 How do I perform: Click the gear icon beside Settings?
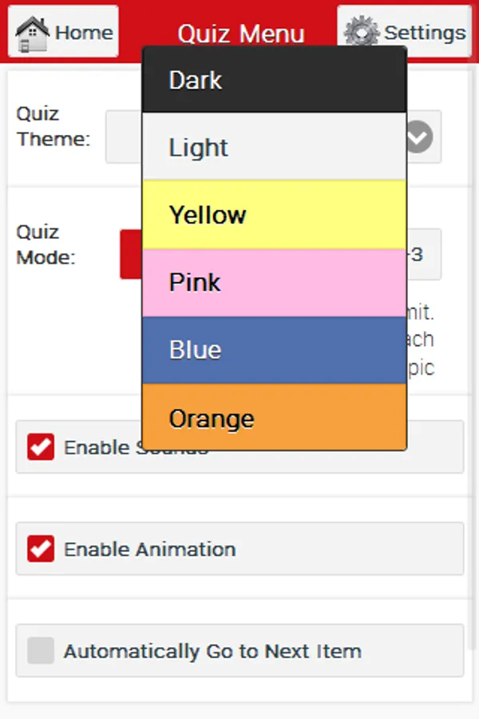click(x=362, y=33)
